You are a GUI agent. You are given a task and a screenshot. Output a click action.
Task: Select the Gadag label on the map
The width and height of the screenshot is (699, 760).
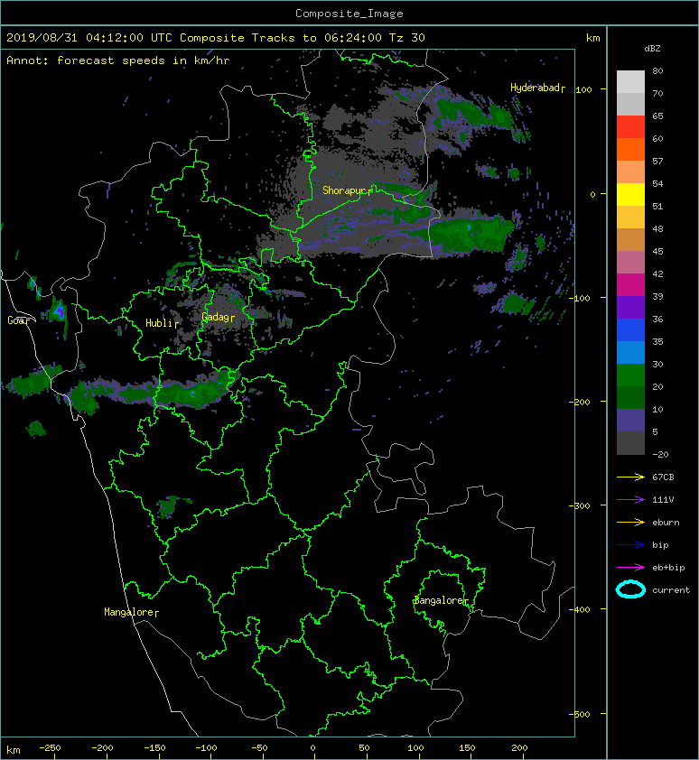pos(218,317)
